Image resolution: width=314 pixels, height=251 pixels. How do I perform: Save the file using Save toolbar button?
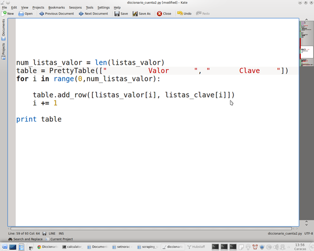pyautogui.click(x=121, y=14)
